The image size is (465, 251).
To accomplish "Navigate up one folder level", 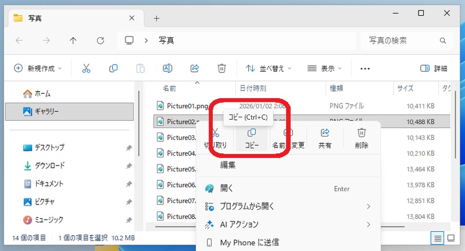I will pyautogui.click(x=73, y=41).
